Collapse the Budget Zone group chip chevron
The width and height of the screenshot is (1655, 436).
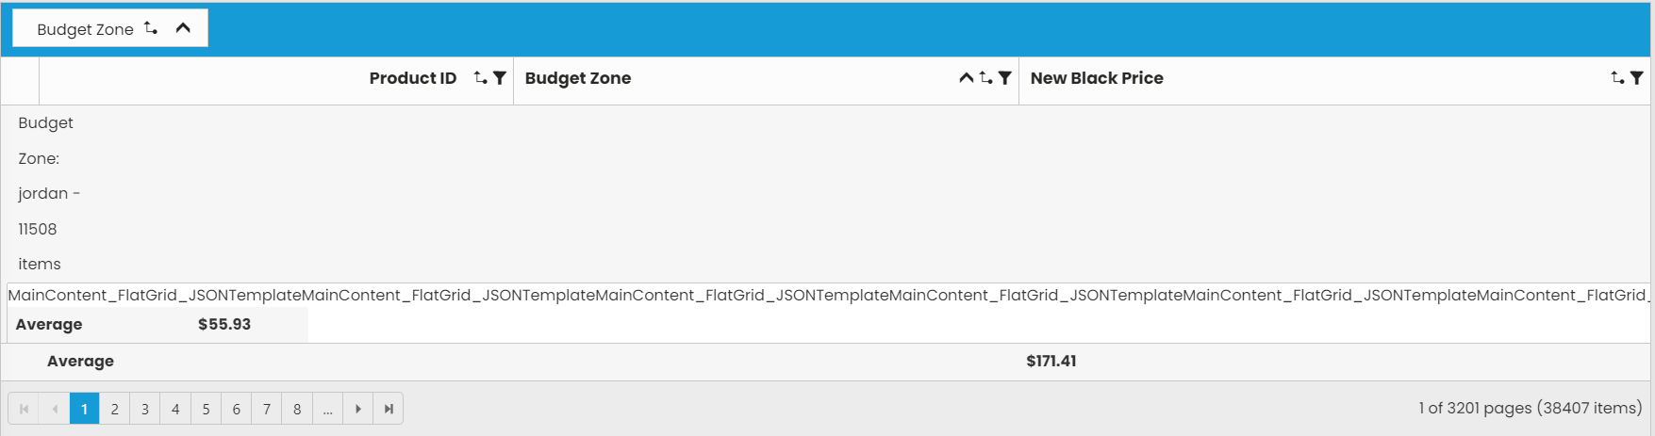coord(184,28)
